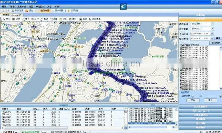
Task: Stop track playback with 停止 button
Action: click(x=210, y=100)
